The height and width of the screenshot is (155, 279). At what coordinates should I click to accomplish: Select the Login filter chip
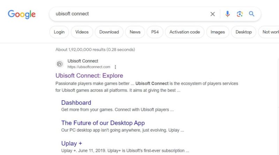click(x=59, y=32)
